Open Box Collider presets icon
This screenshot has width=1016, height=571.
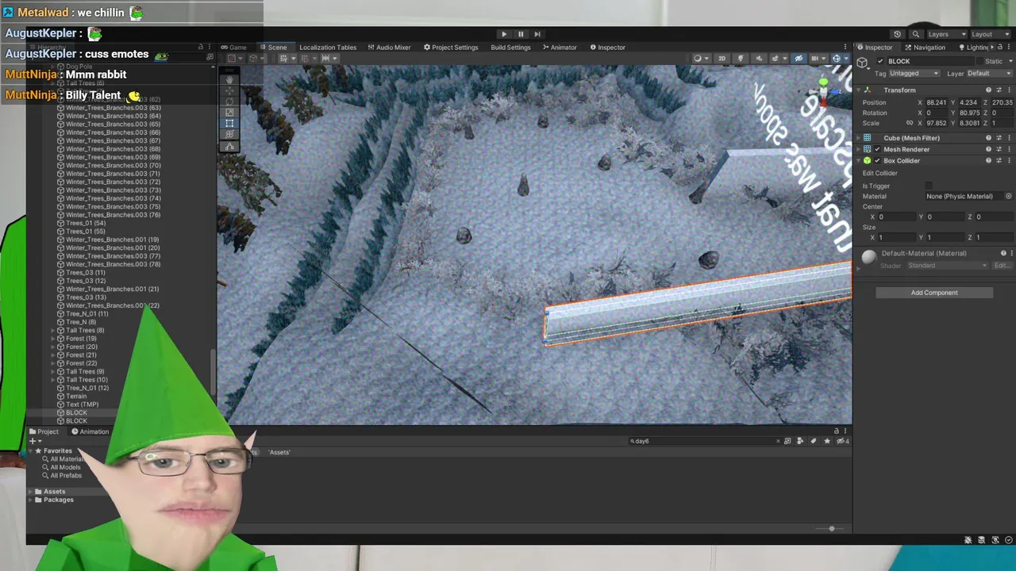(999, 160)
